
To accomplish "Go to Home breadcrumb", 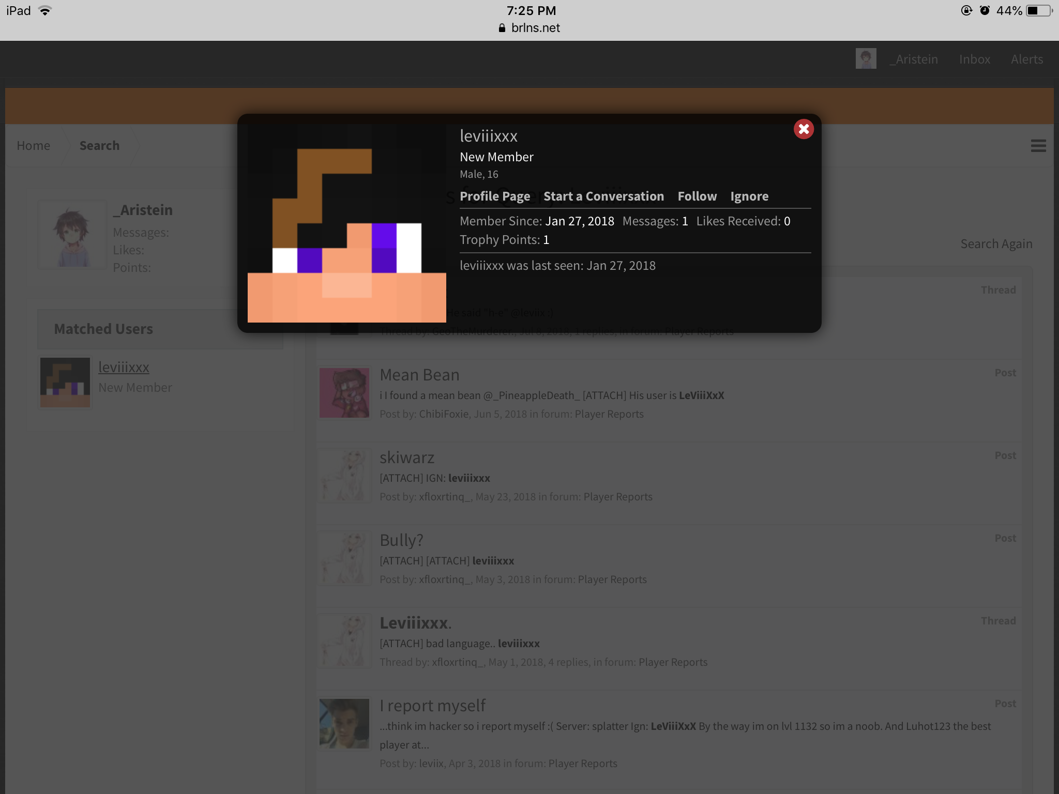I will pyautogui.click(x=34, y=146).
